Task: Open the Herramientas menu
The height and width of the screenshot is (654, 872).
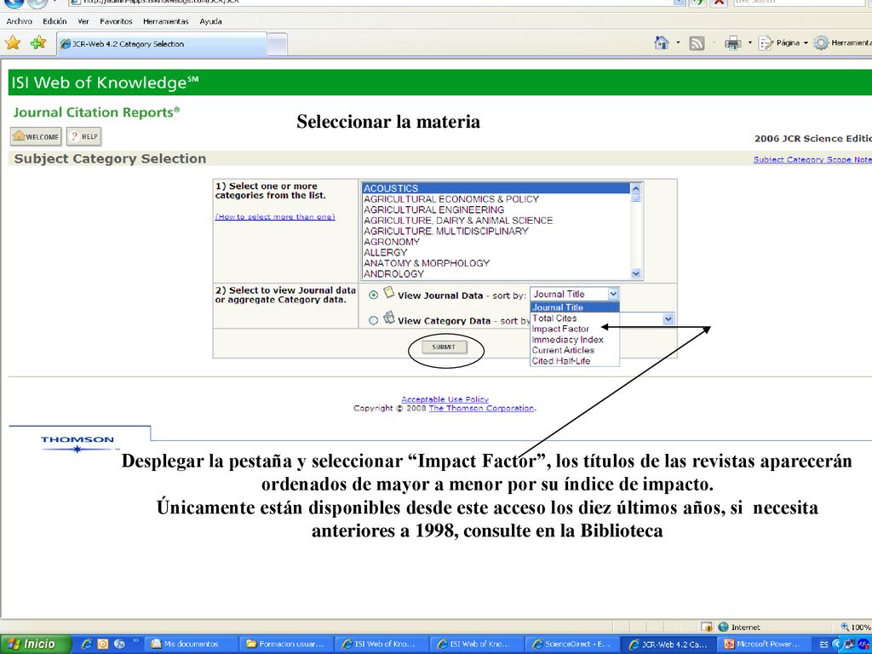Action: coord(166,21)
